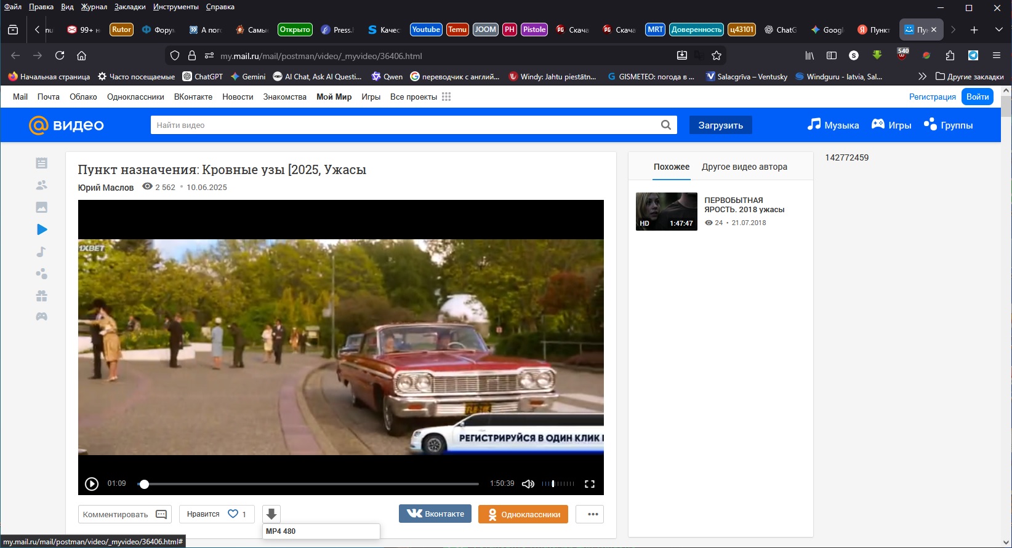1012x548 pixels.
Task: Open the three-dots more options menu
Action: click(x=593, y=514)
